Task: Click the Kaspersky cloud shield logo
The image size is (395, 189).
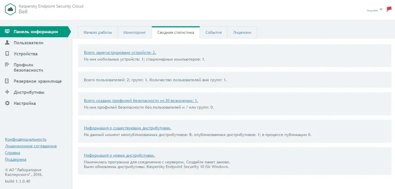Action: [11, 9]
